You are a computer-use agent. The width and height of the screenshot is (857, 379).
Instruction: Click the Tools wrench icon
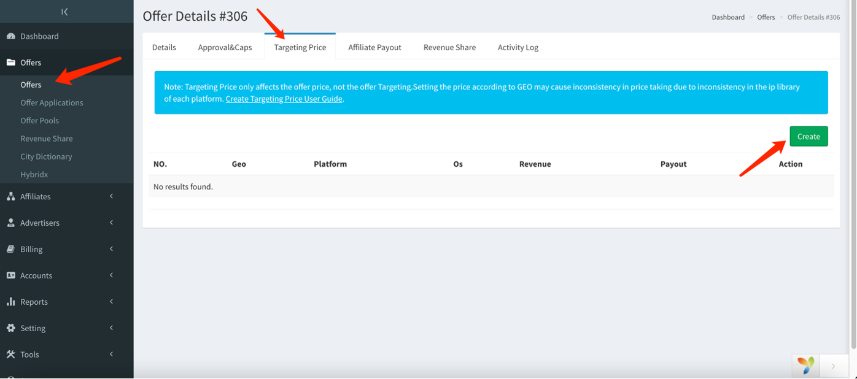click(x=11, y=354)
